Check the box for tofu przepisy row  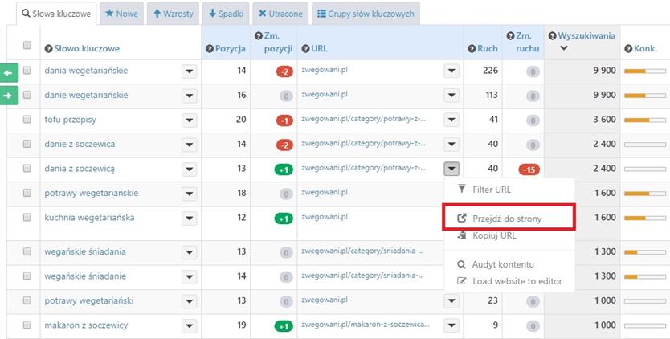coord(27,120)
